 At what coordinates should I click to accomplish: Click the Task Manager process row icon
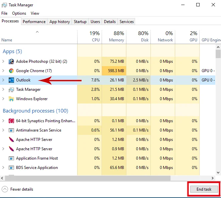pos(11,89)
